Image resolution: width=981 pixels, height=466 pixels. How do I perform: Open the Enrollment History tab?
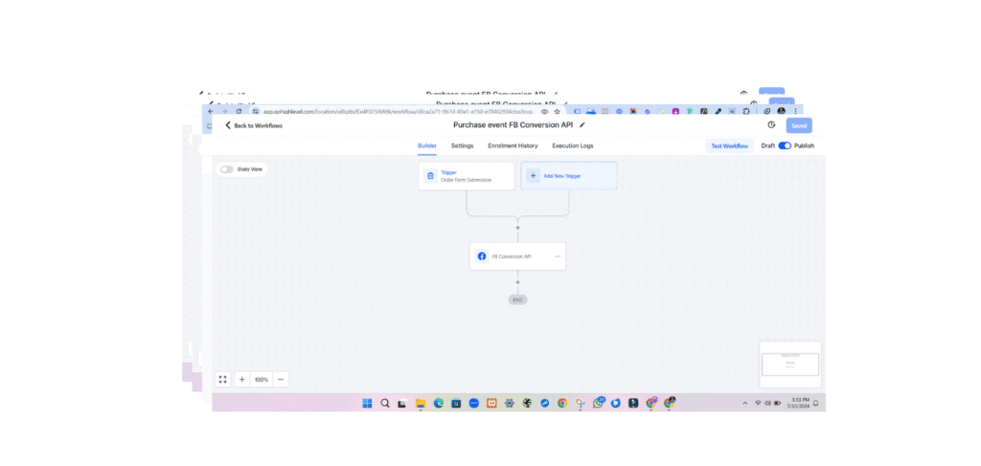(513, 145)
